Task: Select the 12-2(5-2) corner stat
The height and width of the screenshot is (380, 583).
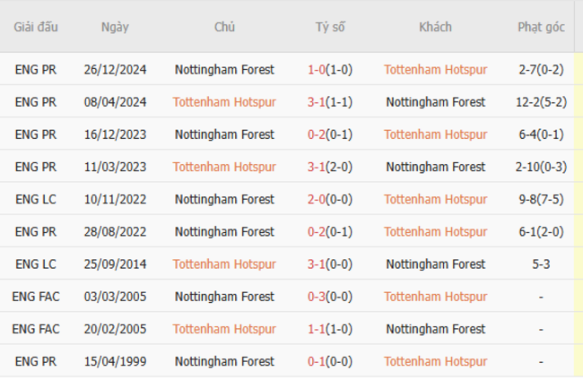Action: (541, 102)
